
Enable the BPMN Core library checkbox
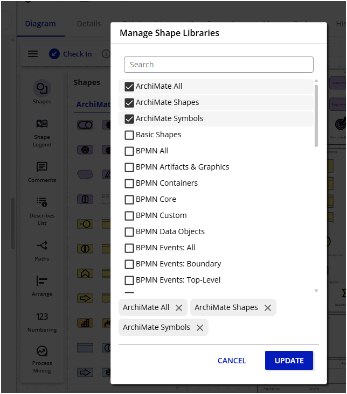(129, 200)
